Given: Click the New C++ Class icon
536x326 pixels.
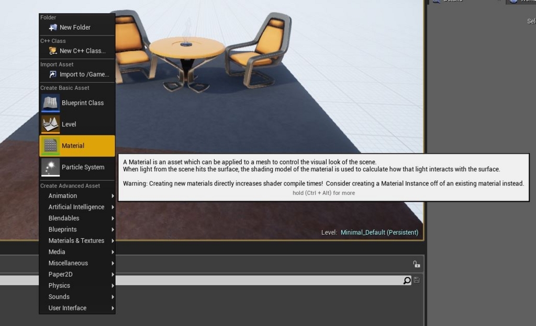Looking at the screenshot, I should click(x=53, y=51).
